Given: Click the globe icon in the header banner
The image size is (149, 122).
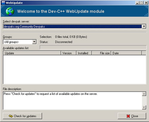Looking at the screenshot, I should (x=10, y=11).
